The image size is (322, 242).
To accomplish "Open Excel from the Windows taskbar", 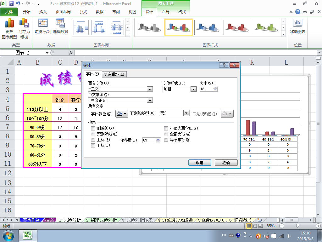I will point(28,236).
